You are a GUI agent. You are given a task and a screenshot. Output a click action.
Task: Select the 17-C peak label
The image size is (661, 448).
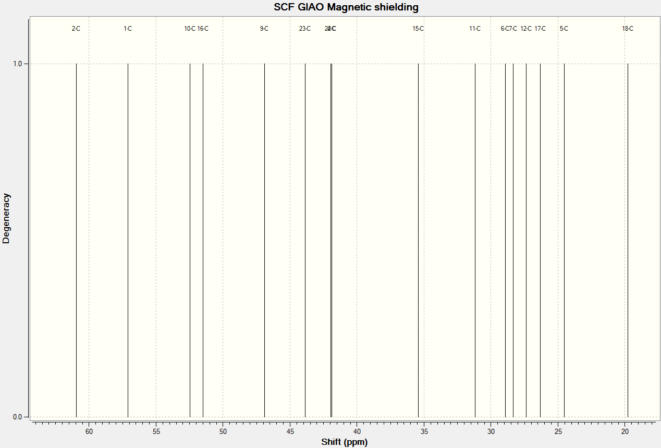[540, 29]
